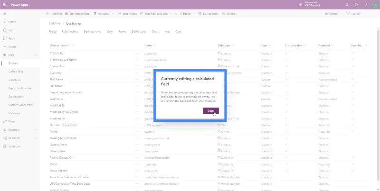
Task: Open notifications bell icon
Action: (347, 5)
